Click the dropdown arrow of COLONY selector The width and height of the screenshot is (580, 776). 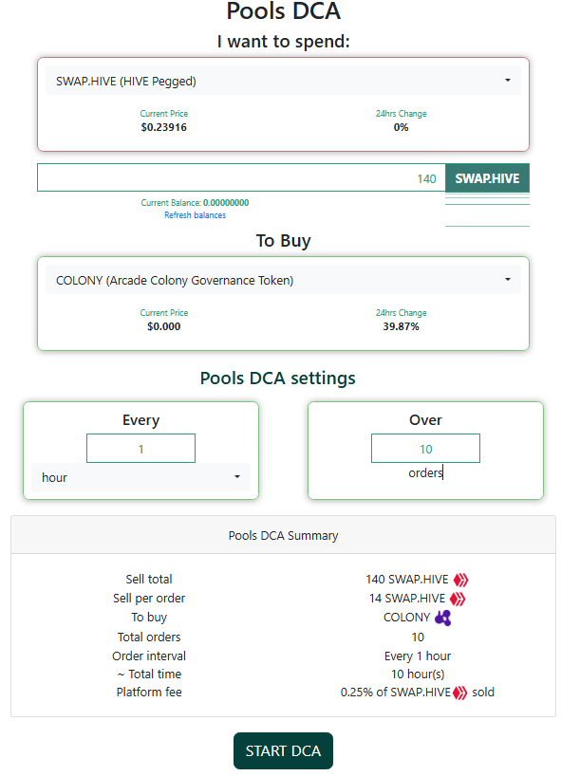(508, 280)
